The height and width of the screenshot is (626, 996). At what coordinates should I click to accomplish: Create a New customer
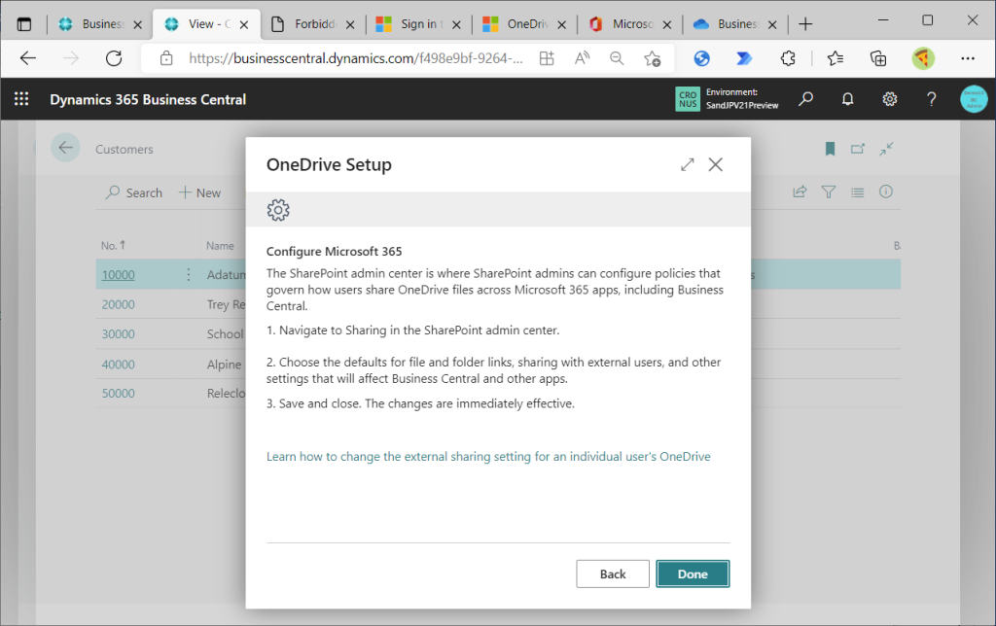click(x=199, y=192)
